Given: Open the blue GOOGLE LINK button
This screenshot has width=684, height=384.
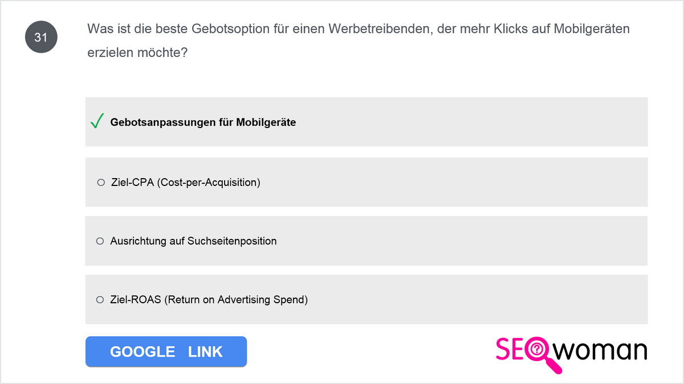Looking at the screenshot, I should point(166,352).
